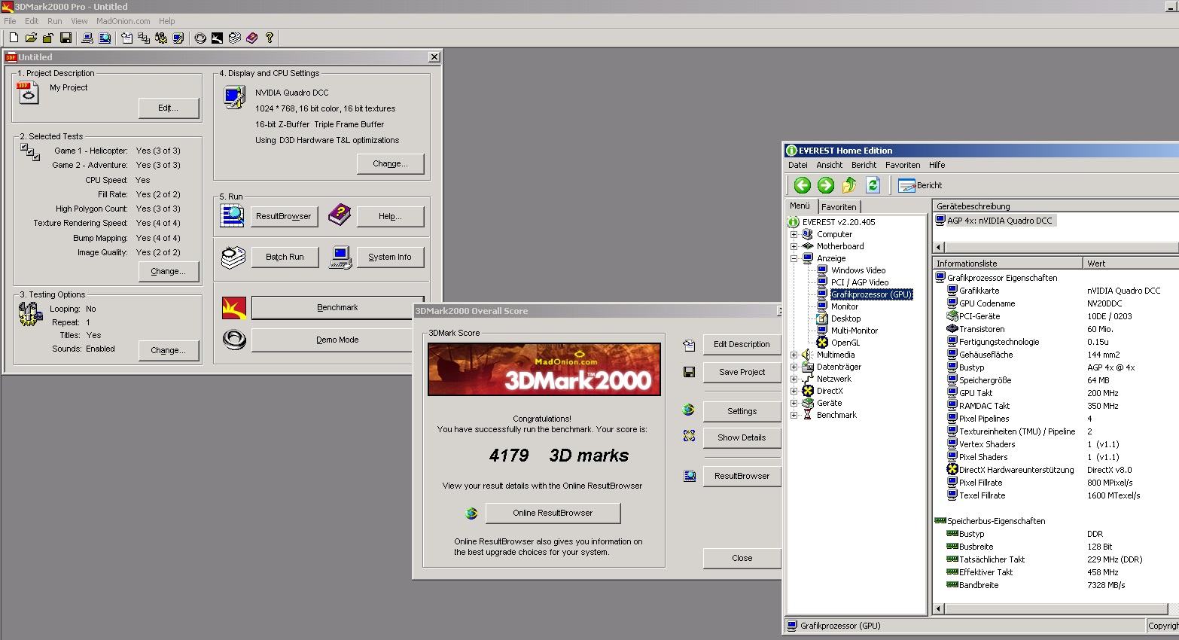The height and width of the screenshot is (640, 1179).
Task: Expand the Geräte node in EVEREST tree
Action: coord(794,403)
